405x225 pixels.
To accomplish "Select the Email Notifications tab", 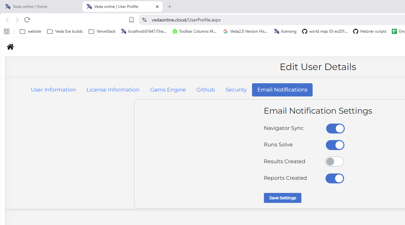I will 282,90.
